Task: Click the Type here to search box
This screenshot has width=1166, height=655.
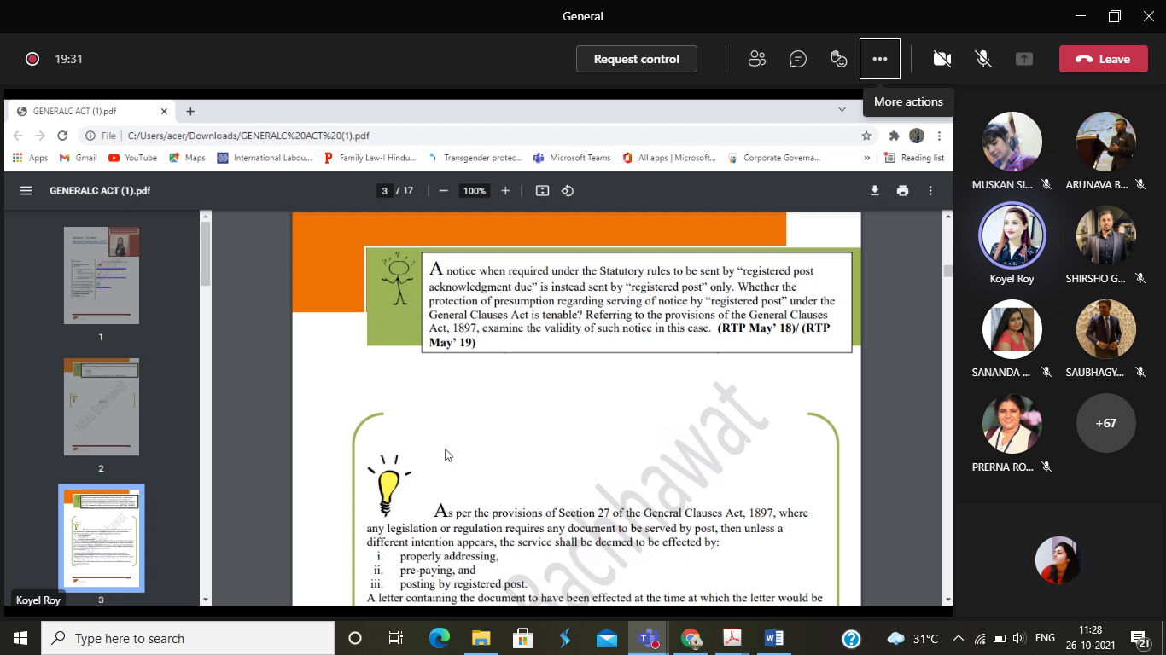Action: pos(188,638)
